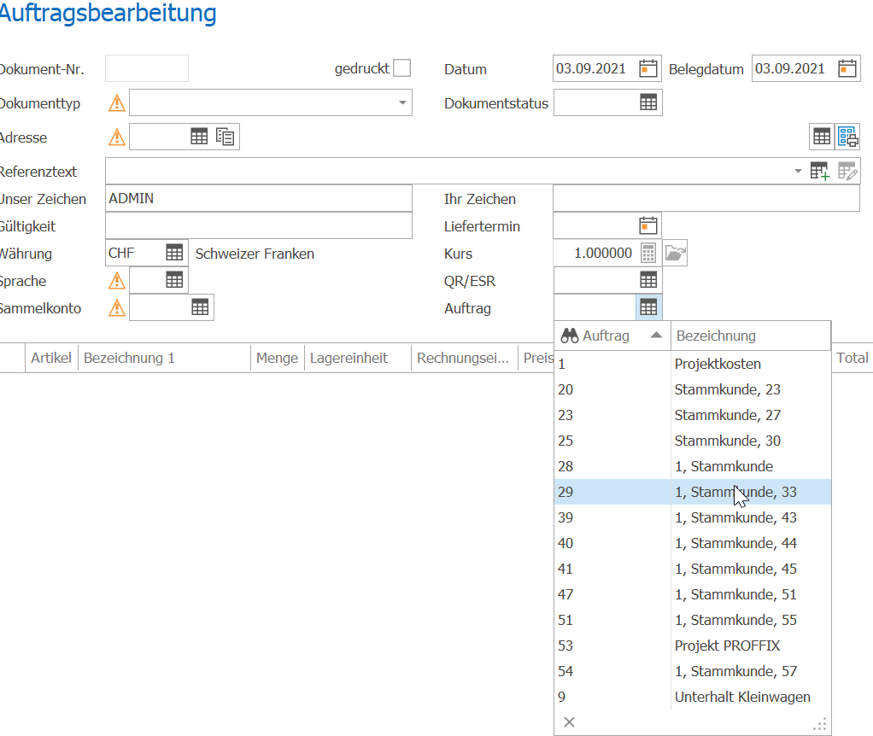Click the binoculars search icon in Auftrag list

click(x=570, y=336)
